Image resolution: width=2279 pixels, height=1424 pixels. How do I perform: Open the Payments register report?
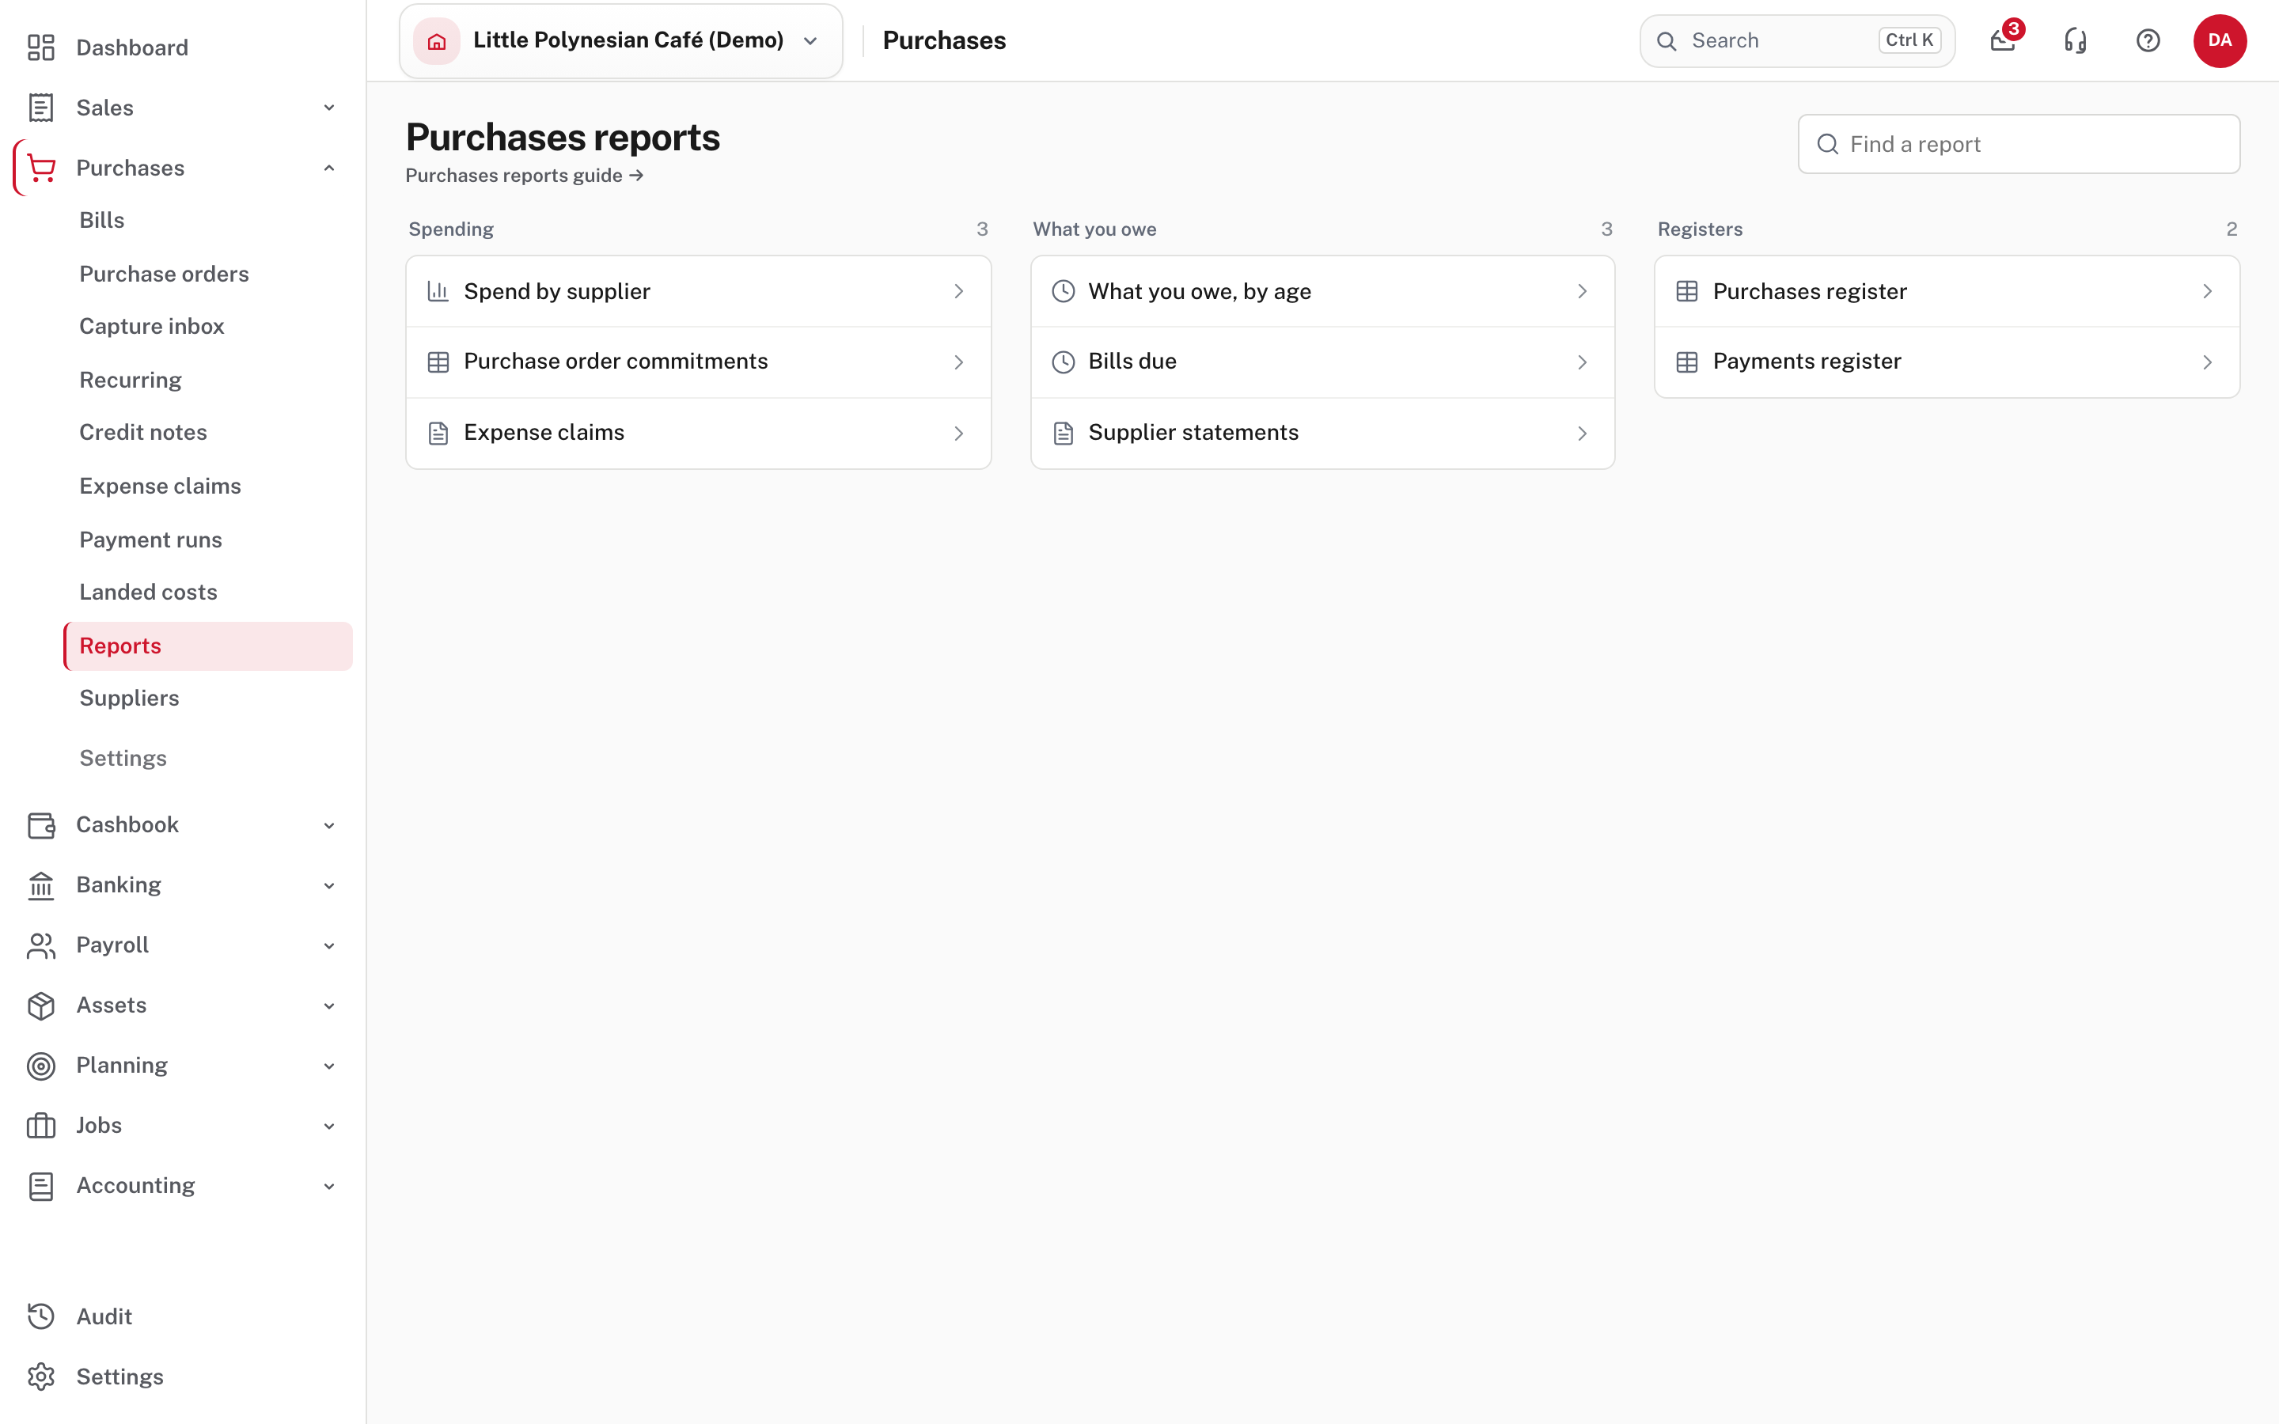click(1947, 362)
